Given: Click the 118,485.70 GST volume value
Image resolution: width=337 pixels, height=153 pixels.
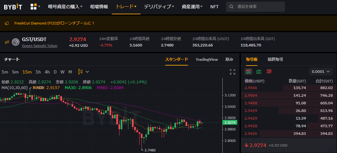Looking at the screenshot, I should pyautogui.click(x=251, y=45).
